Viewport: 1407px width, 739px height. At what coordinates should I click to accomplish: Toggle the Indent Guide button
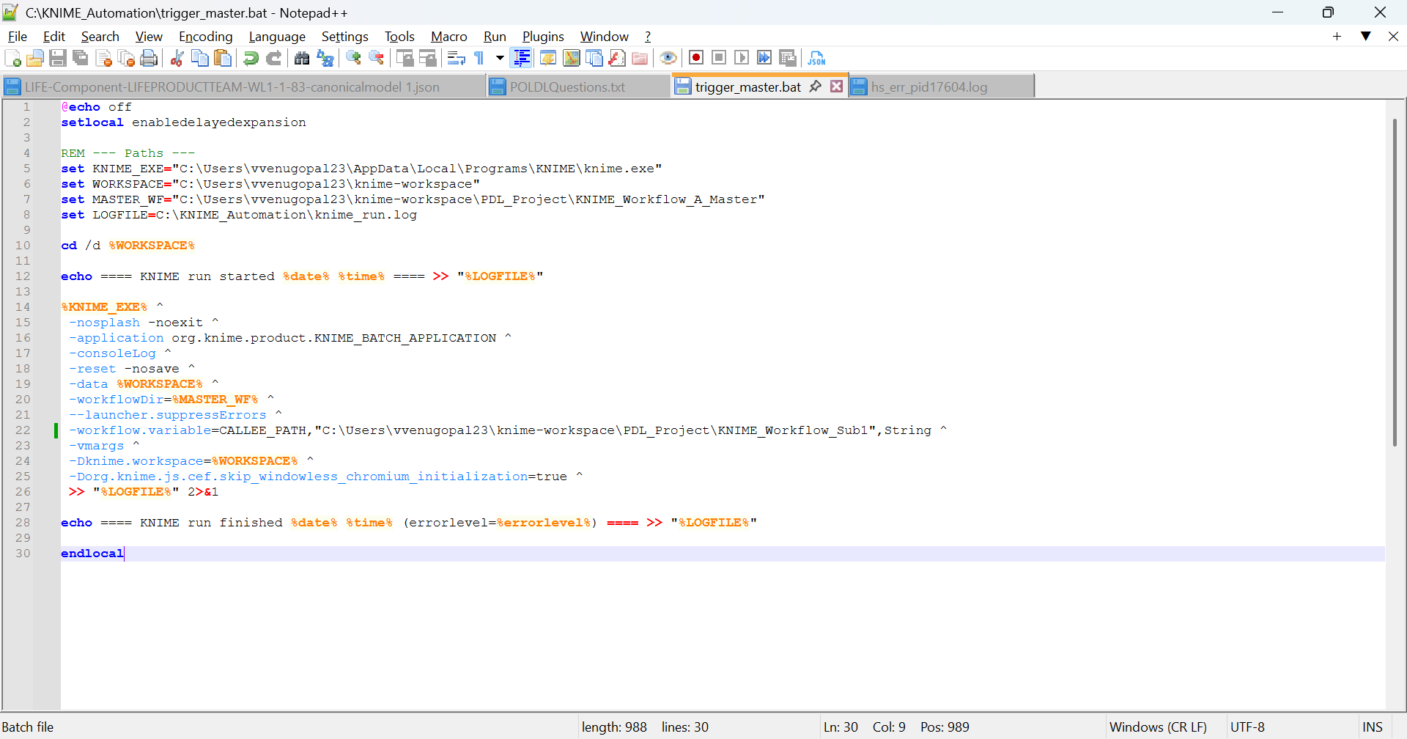coord(522,59)
